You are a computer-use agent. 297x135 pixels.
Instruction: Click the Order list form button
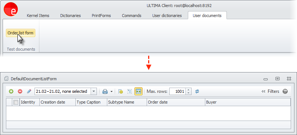pyautogui.click(x=20, y=33)
